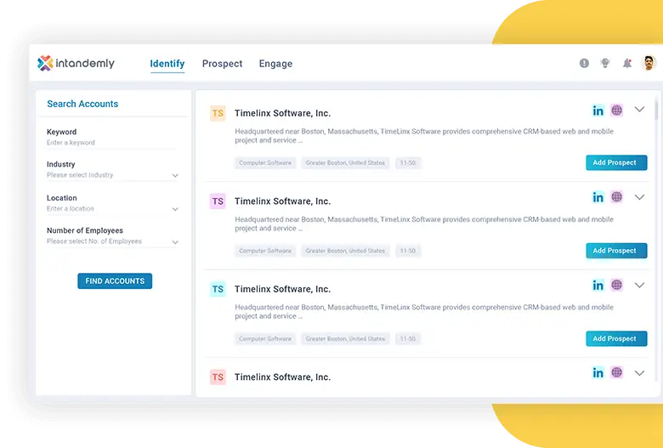Click the intandemly logo
Viewport: 663px width, 448px height.
pyautogui.click(x=76, y=64)
